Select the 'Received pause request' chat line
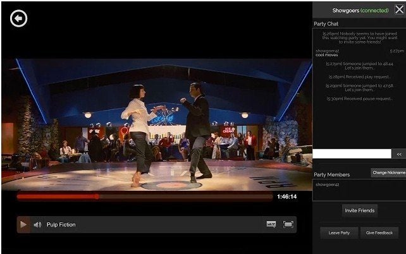This screenshot has height=254, width=406. click(x=360, y=99)
